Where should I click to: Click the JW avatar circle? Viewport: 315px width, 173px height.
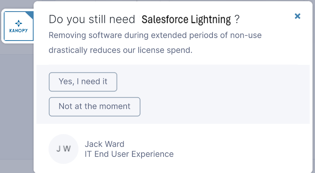click(63, 149)
